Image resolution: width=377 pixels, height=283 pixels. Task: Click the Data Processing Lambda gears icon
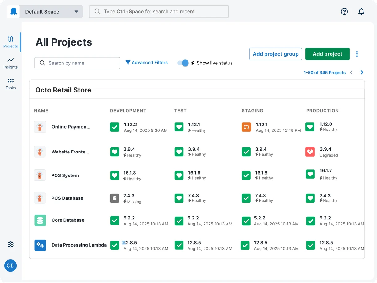[40, 245]
